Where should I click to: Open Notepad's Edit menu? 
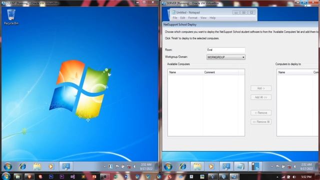(x=182, y=18)
